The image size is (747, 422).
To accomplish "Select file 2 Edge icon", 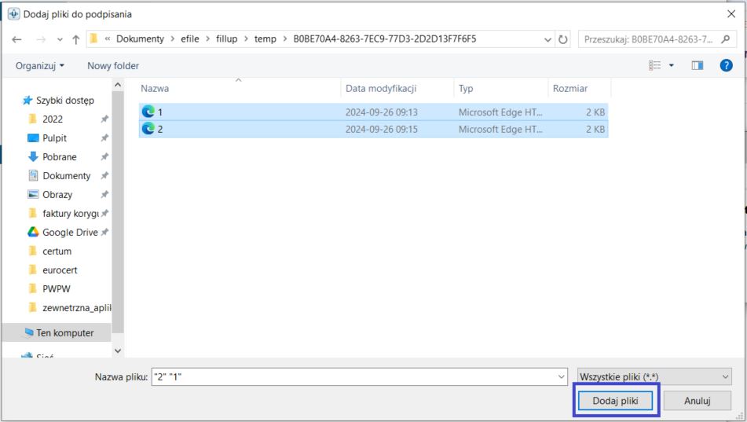I will pos(148,129).
